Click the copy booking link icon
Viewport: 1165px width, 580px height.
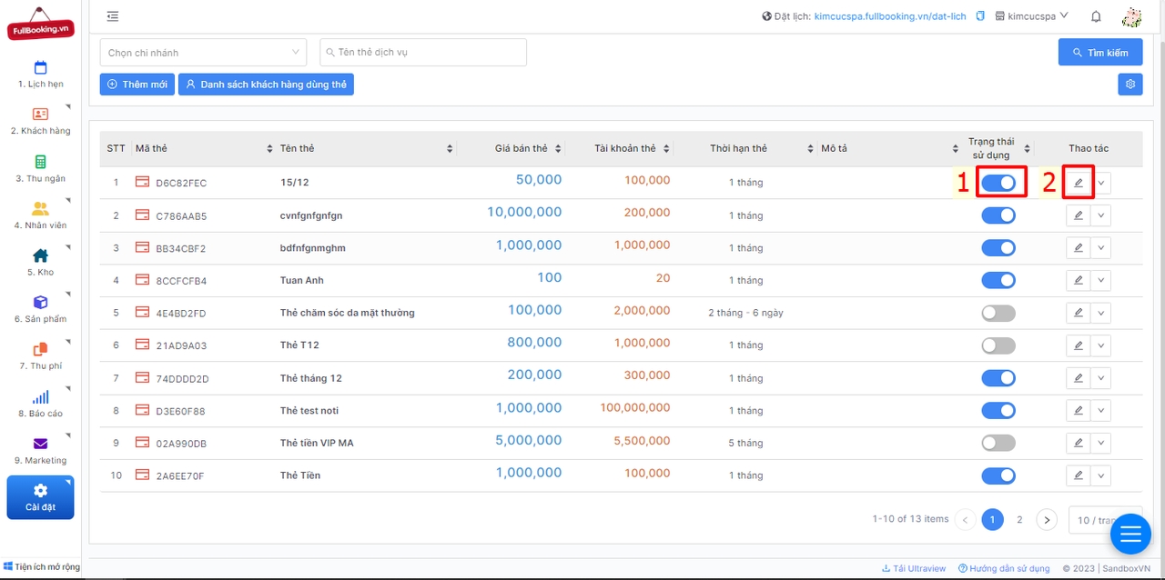coord(980,16)
